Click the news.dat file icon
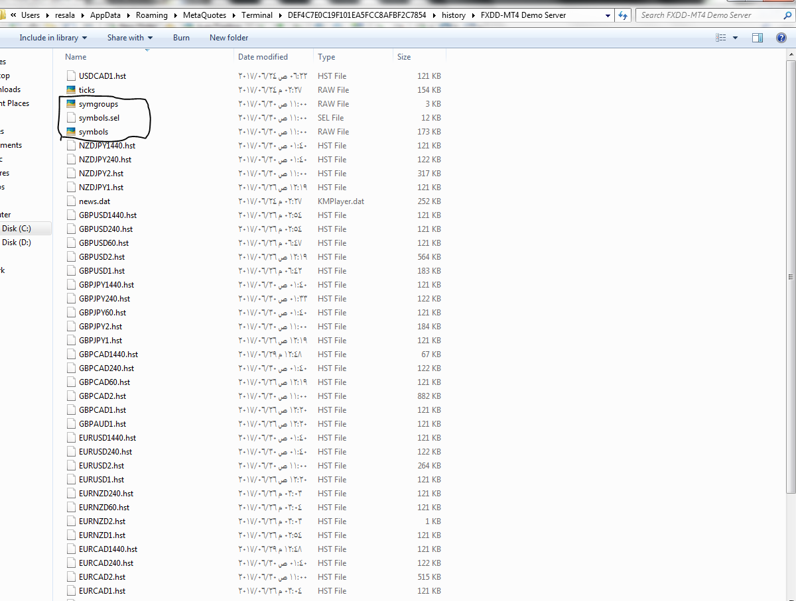 [x=71, y=201]
